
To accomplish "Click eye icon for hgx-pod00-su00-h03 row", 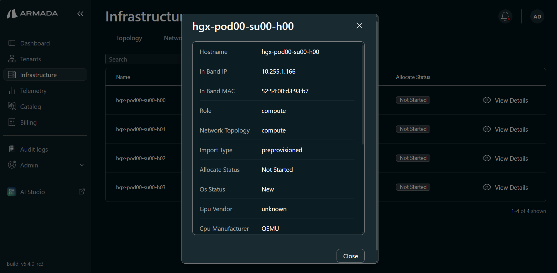I will pos(487,187).
